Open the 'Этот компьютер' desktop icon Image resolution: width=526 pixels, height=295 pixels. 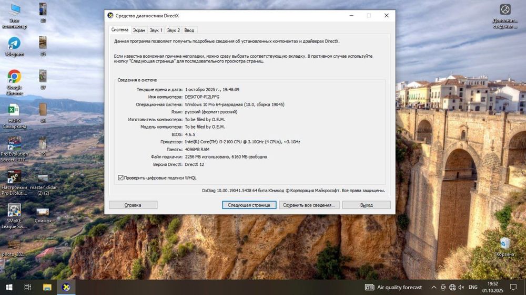[x=14, y=16]
